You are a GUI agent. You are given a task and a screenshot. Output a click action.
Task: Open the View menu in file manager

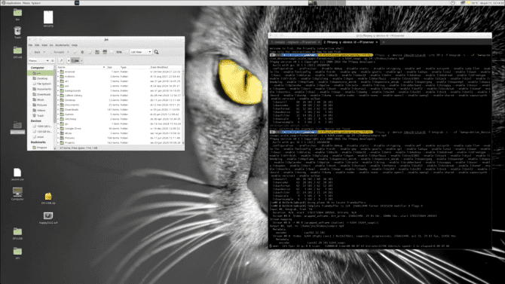[44, 45]
